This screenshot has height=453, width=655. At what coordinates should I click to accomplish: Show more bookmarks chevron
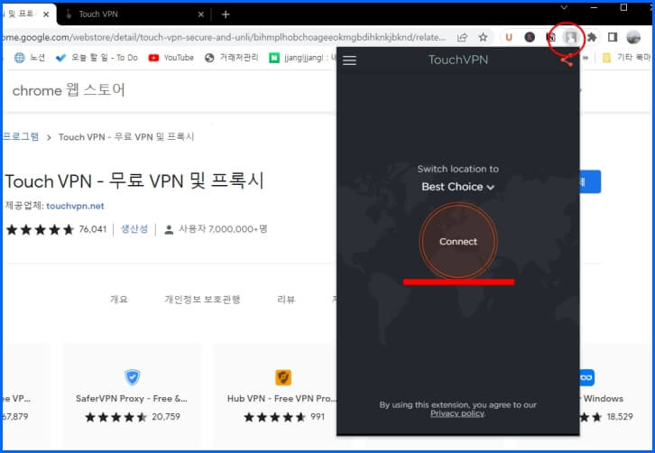click(x=586, y=58)
